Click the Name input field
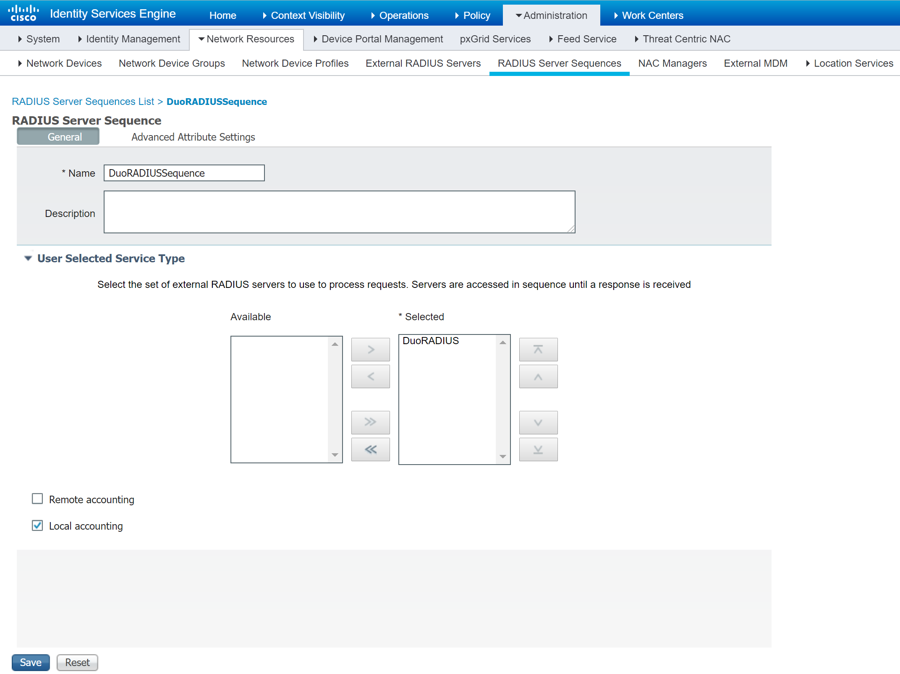Image resolution: width=900 pixels, height=674 pixels. (x=185, y=173)
